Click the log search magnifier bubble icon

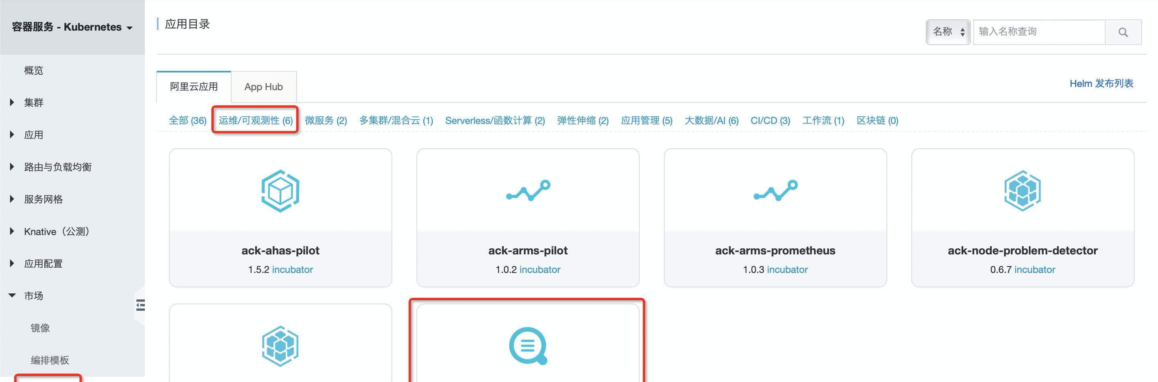tap(528, 345)
